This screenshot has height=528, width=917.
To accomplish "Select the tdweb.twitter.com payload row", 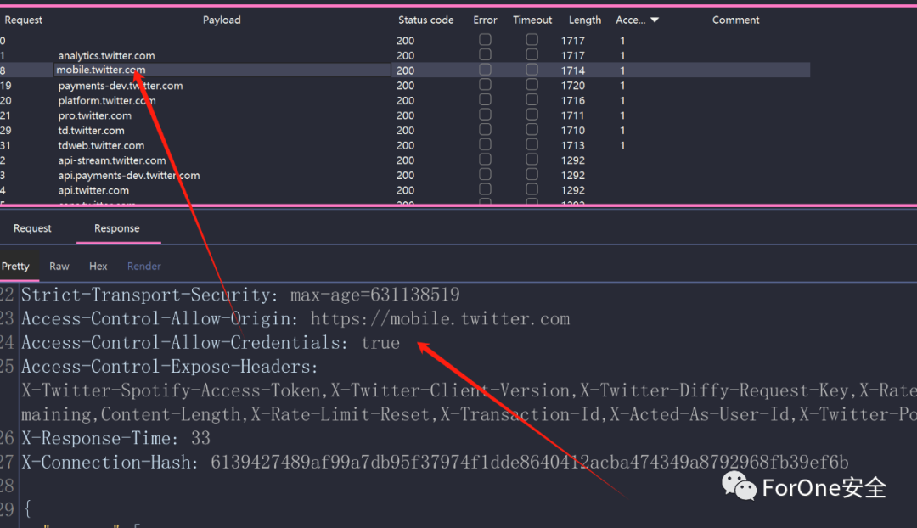I will [101, 146].
